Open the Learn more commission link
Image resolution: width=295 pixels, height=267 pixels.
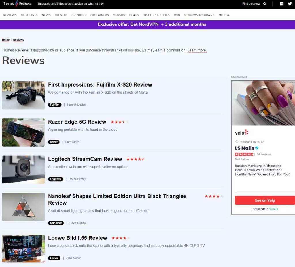[197, 50]
